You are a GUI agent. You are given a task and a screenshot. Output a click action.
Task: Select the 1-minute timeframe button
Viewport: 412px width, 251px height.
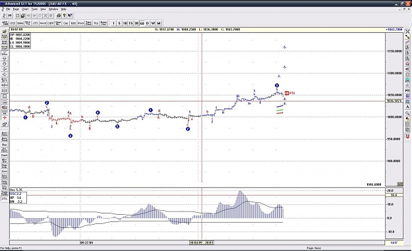pyautogui.click(x=113, y=23)
